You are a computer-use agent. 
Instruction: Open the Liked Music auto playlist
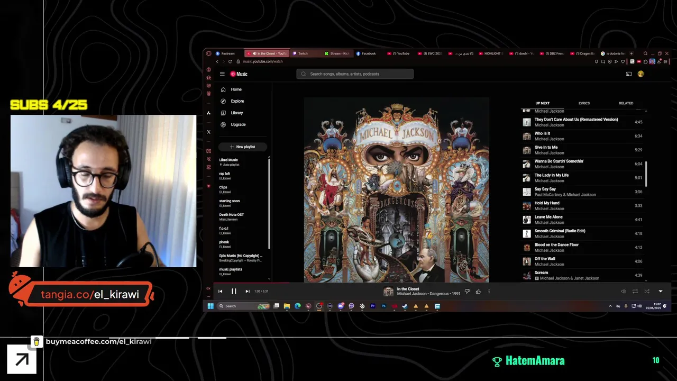[x=242, y=162]
